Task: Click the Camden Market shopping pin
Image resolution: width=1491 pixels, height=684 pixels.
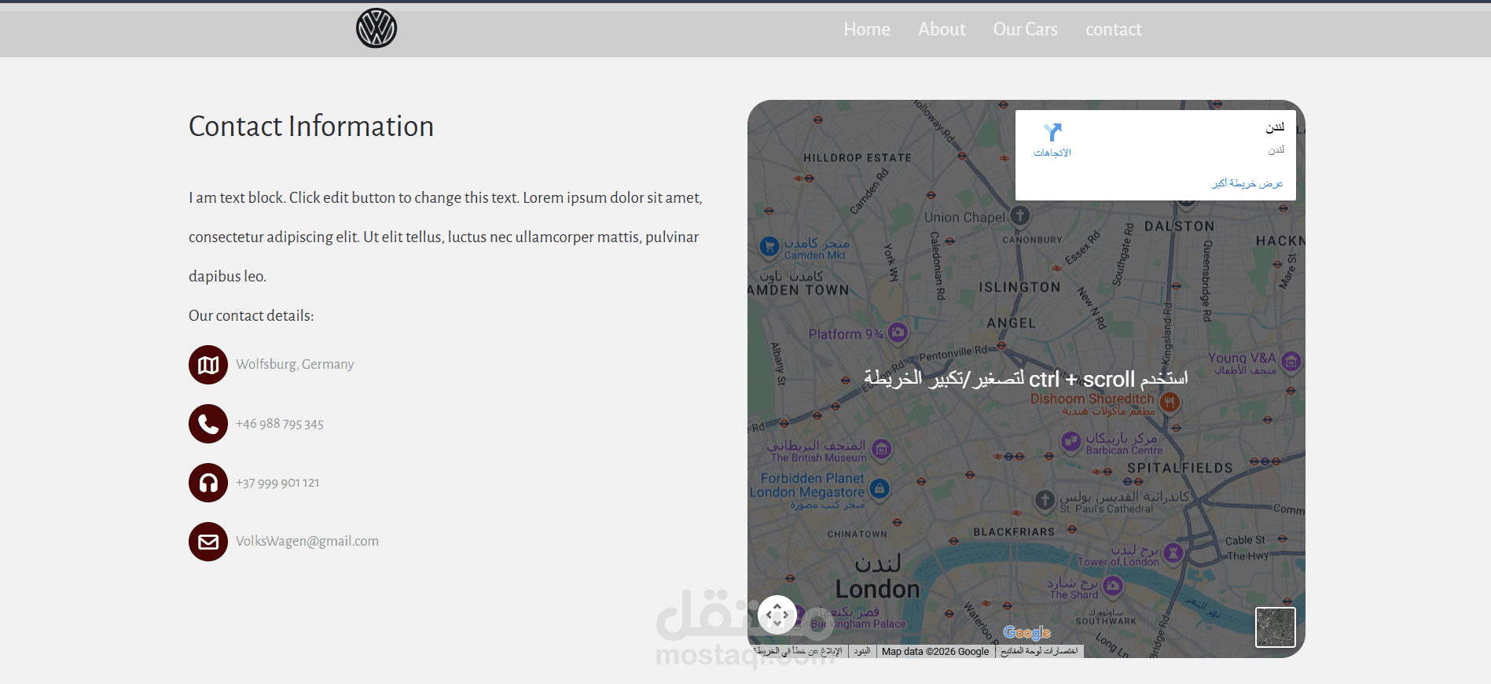Action: click(x=769, y=246)
